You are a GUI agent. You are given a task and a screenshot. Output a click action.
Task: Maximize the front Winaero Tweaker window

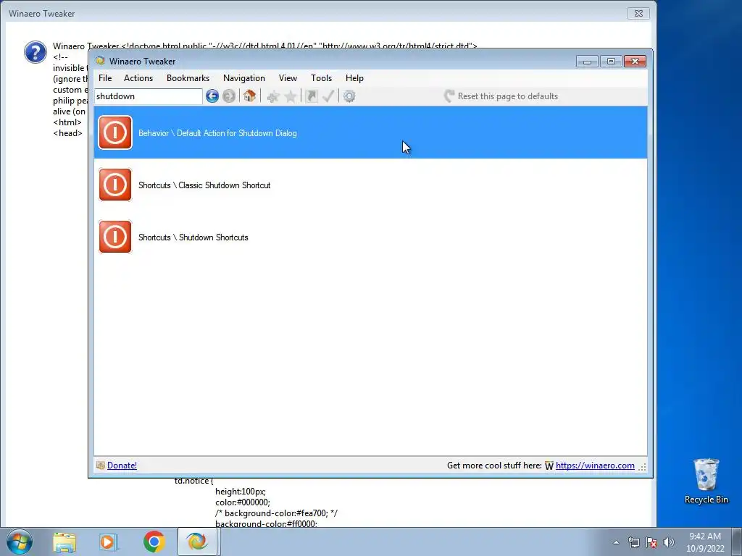point(611,62)
